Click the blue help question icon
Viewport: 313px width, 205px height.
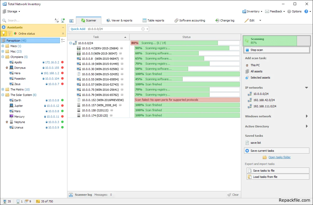306,11
